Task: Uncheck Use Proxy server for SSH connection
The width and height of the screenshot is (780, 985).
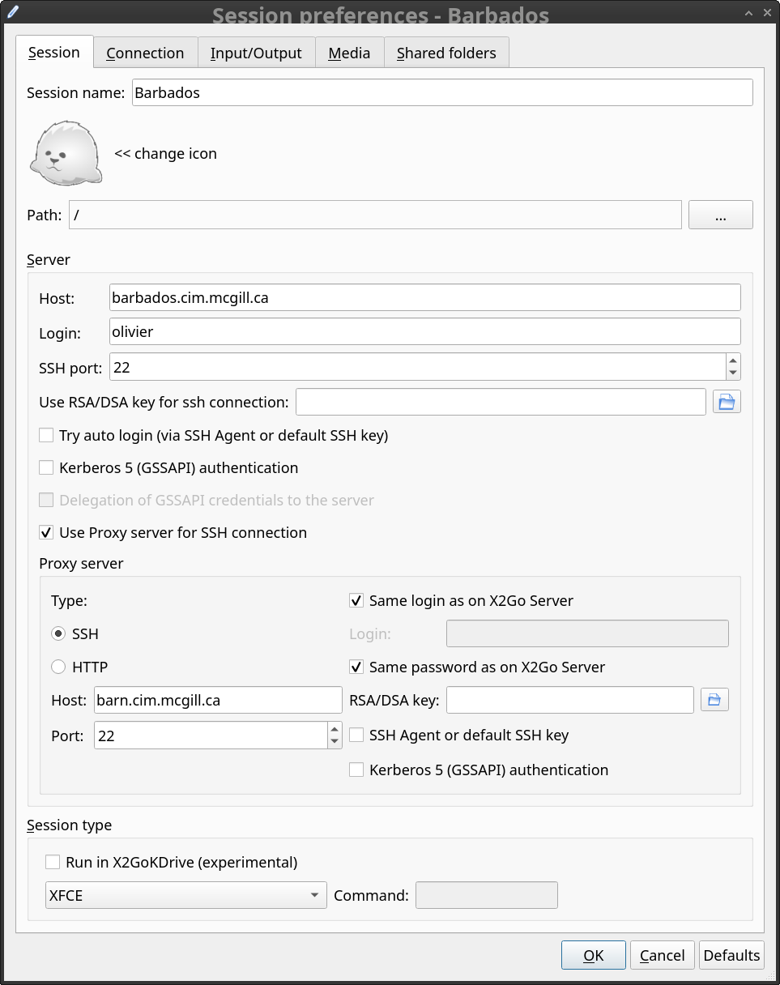Action: click(x=47, y=533)
